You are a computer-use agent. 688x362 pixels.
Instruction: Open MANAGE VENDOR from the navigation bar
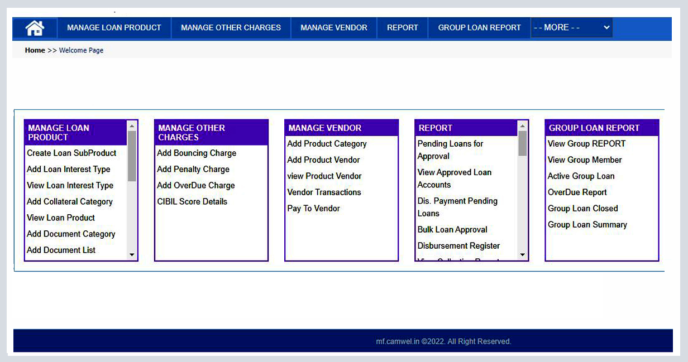coord(333,27)
